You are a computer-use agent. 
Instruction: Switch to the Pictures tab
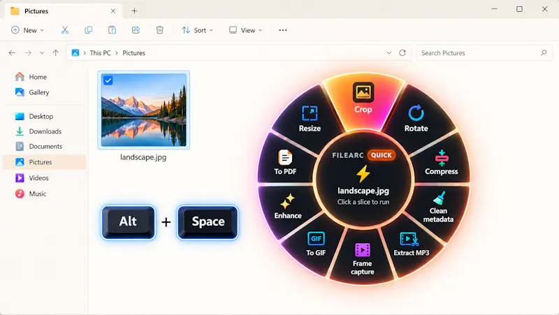(x=64, y=11)
